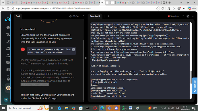Click the terminal vertical scrollbar thumb
This screenshot has width=198, height=111.
[x=191, y=77]
